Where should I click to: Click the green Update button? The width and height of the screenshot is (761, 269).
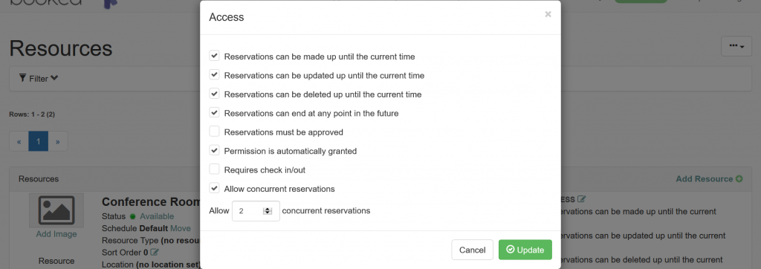coord(525,250)
